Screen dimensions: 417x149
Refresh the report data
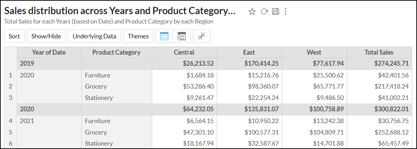pos(264,11)
